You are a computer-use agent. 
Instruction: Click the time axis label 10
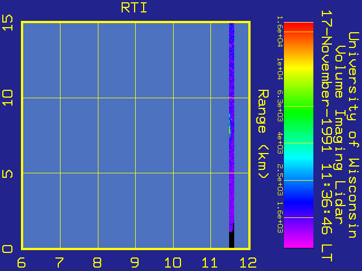173,263
